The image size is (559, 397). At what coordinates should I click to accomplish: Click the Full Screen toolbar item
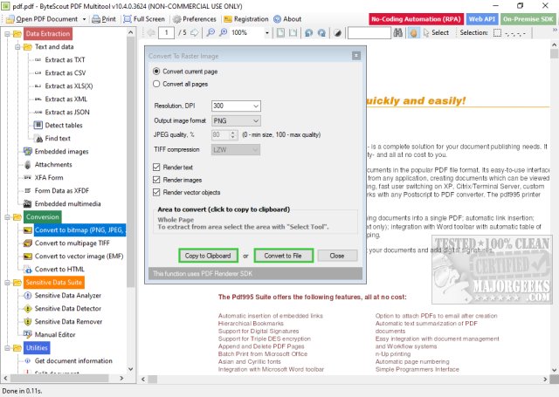click(x=144, y=19)
